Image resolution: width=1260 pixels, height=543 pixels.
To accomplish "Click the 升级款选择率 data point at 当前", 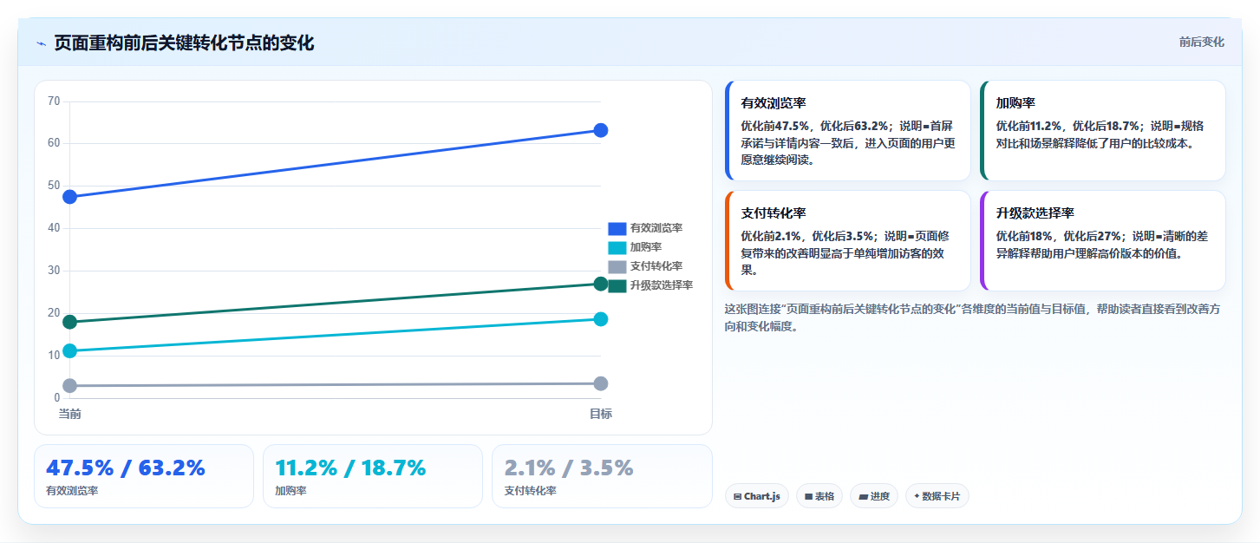I will click(70, 322).
